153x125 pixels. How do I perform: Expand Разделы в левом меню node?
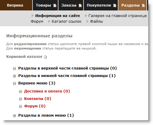click(14, 115)
